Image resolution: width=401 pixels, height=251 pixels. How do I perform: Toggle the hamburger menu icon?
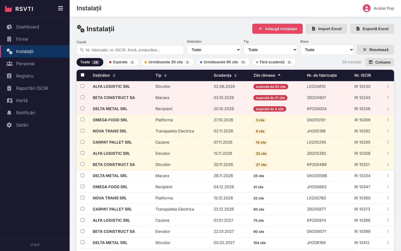point(60,8)
